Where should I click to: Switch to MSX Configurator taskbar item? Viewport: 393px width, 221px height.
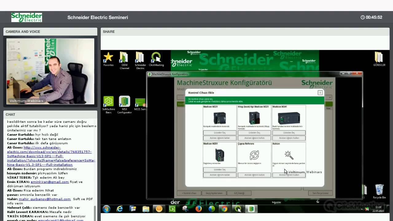(x=251, y=209)
